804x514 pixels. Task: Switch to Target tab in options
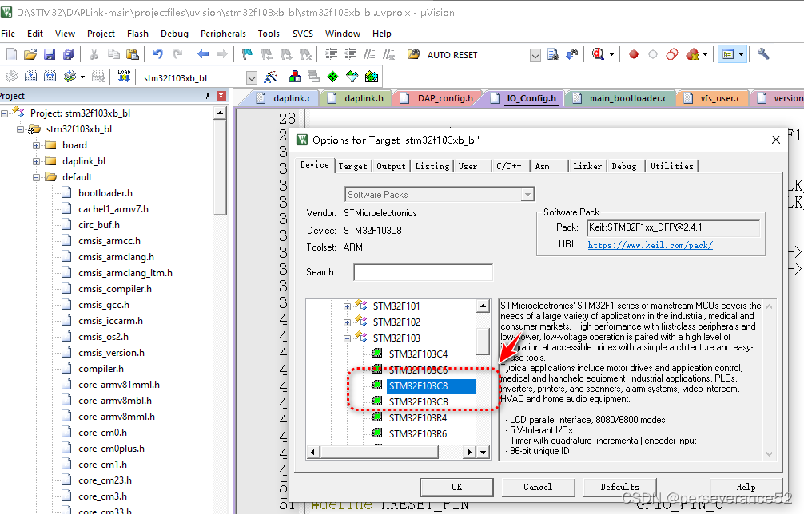pyautogui.click(x=352, y=166)
